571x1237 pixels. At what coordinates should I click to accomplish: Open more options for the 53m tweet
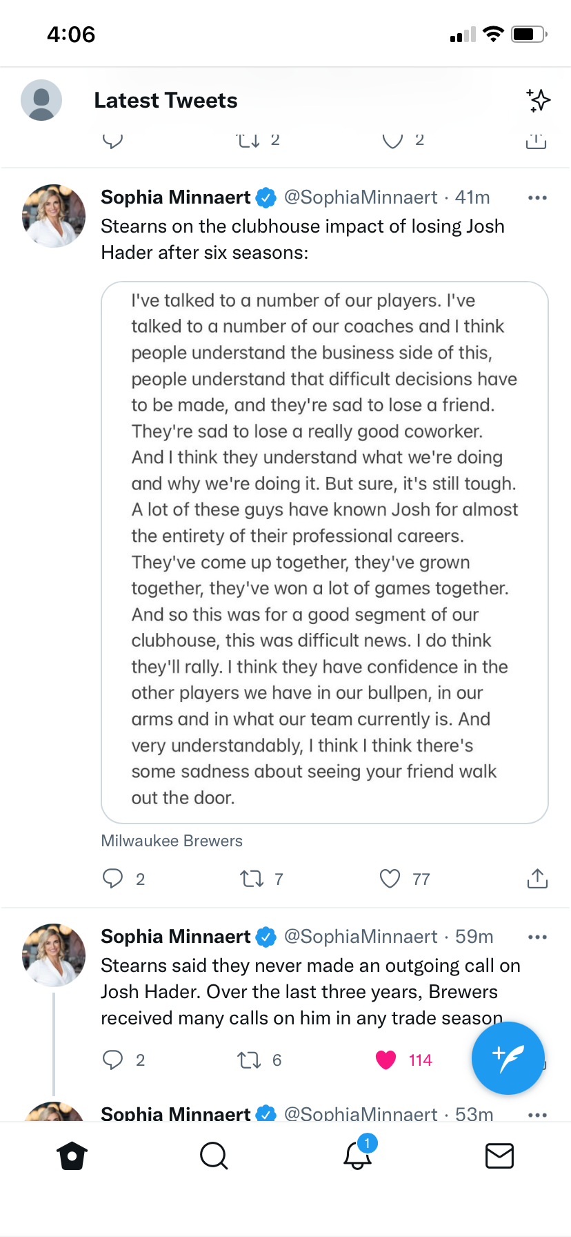(537, 1114)
